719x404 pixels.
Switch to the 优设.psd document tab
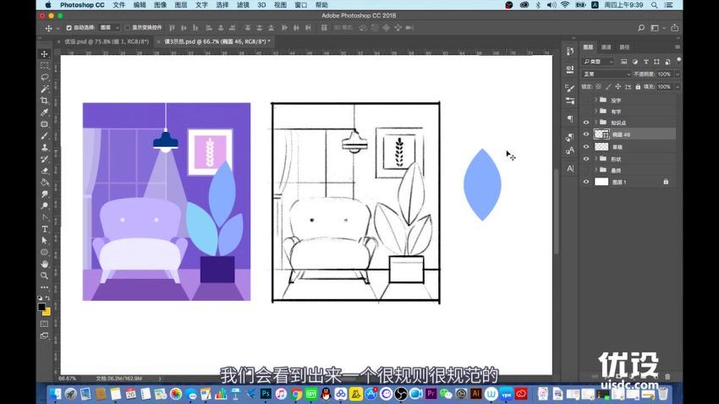pos(107,41)
